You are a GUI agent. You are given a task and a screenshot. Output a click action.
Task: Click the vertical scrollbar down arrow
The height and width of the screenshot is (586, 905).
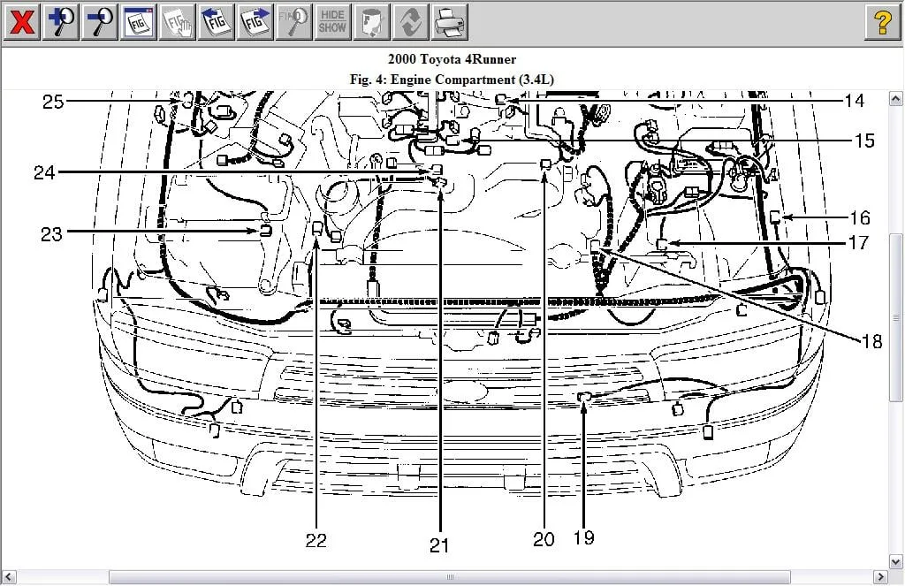coord(896,561)
